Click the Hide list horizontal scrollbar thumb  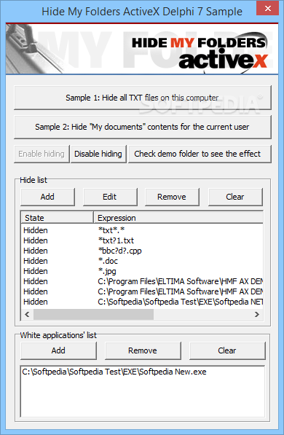[x=93, y=315]
